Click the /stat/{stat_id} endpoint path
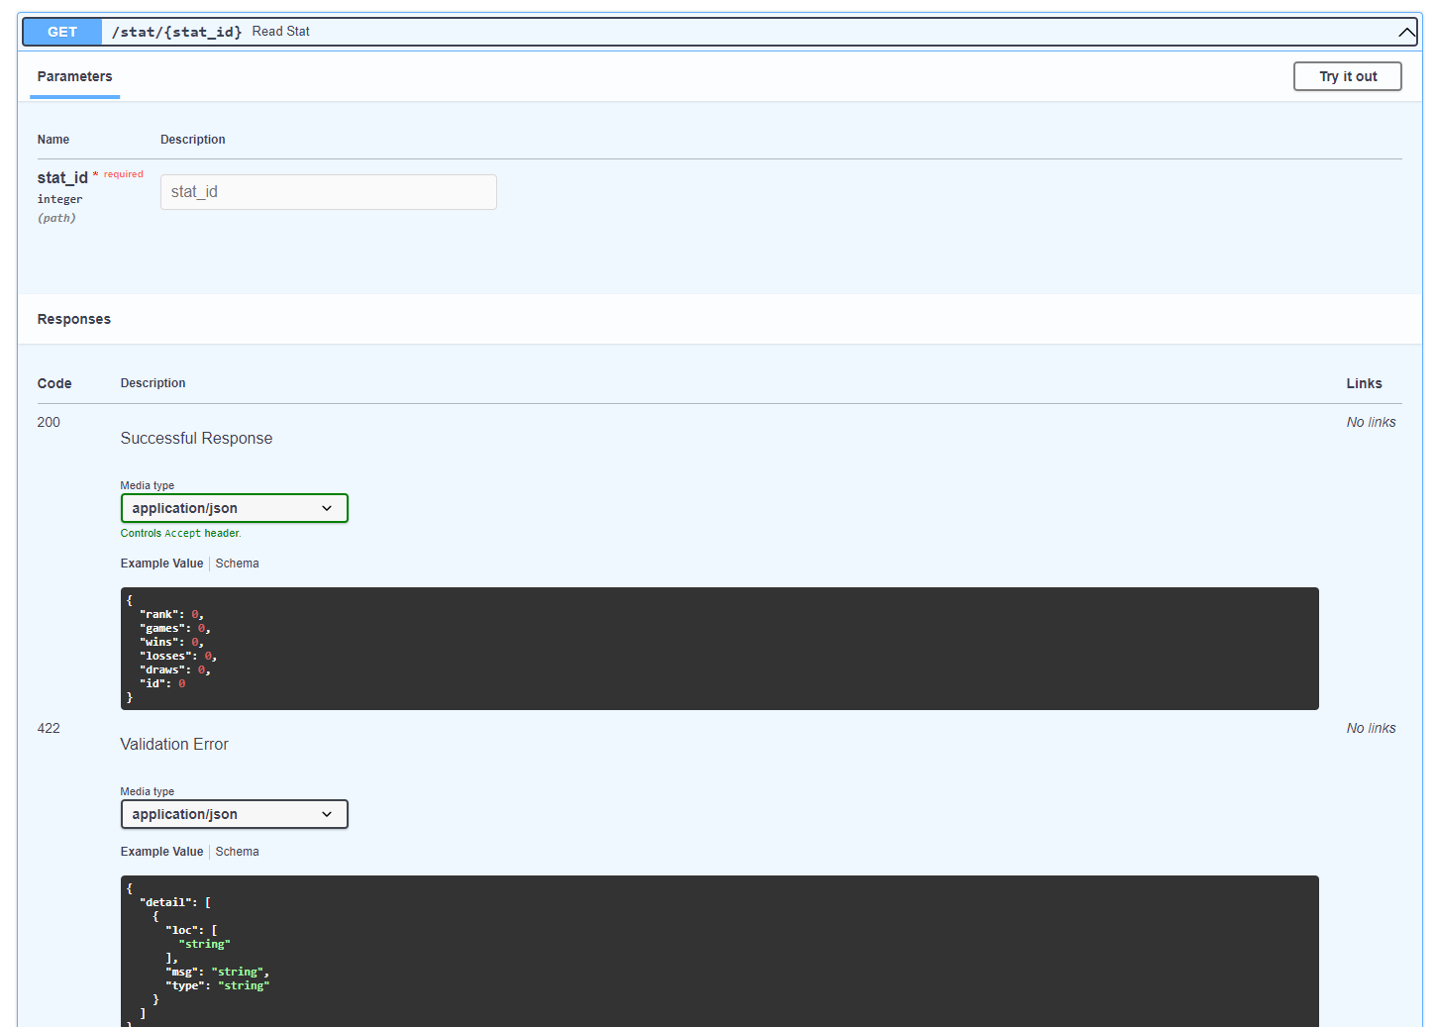 (x=176, y=32)
